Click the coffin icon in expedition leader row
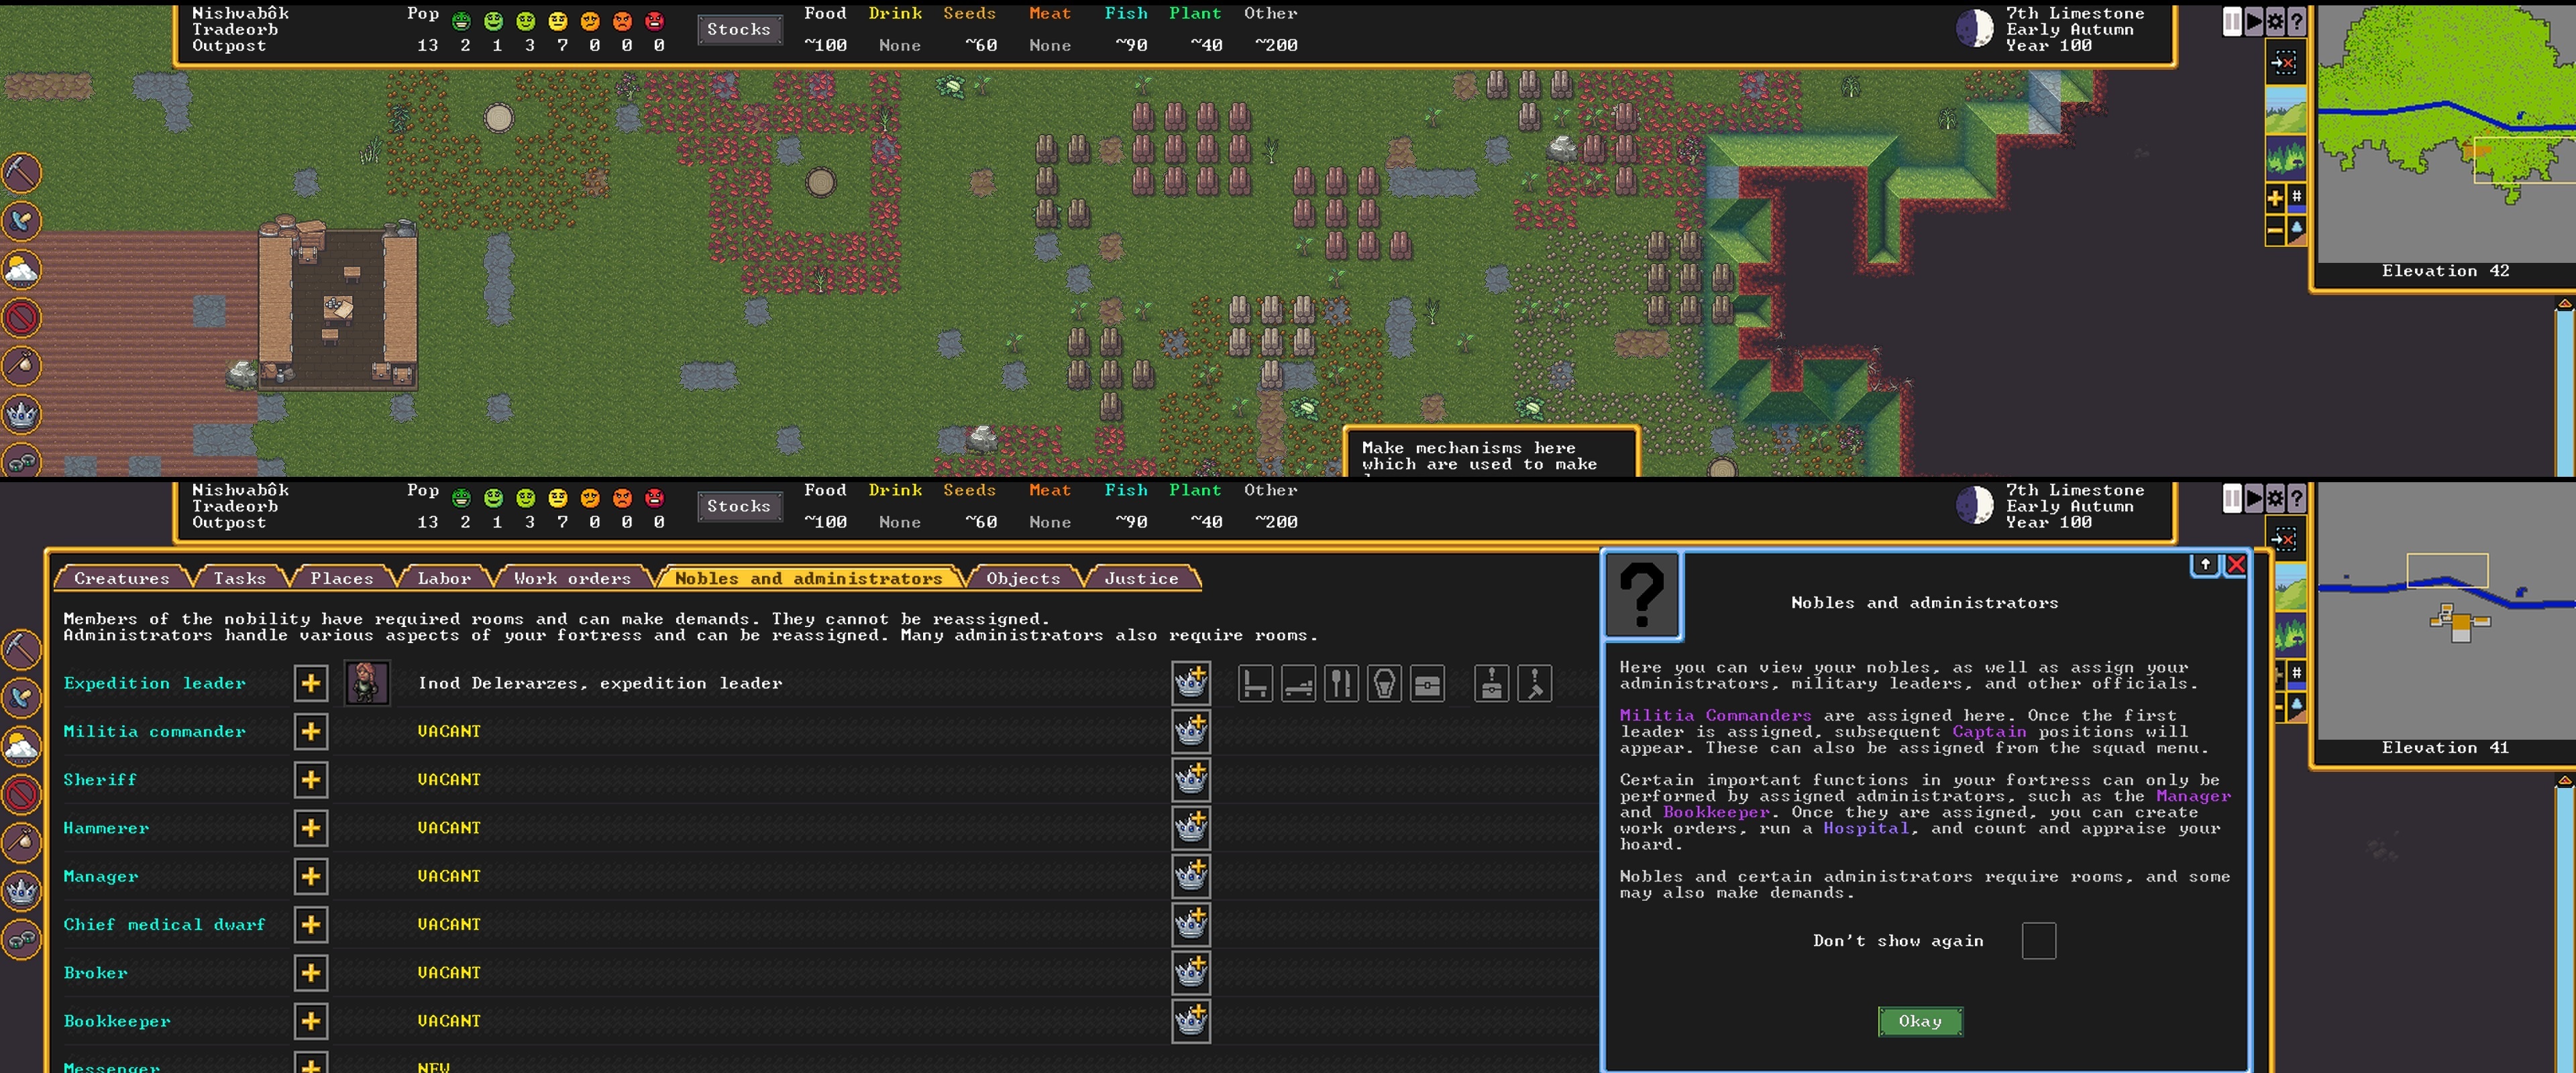 [1385, 684]
